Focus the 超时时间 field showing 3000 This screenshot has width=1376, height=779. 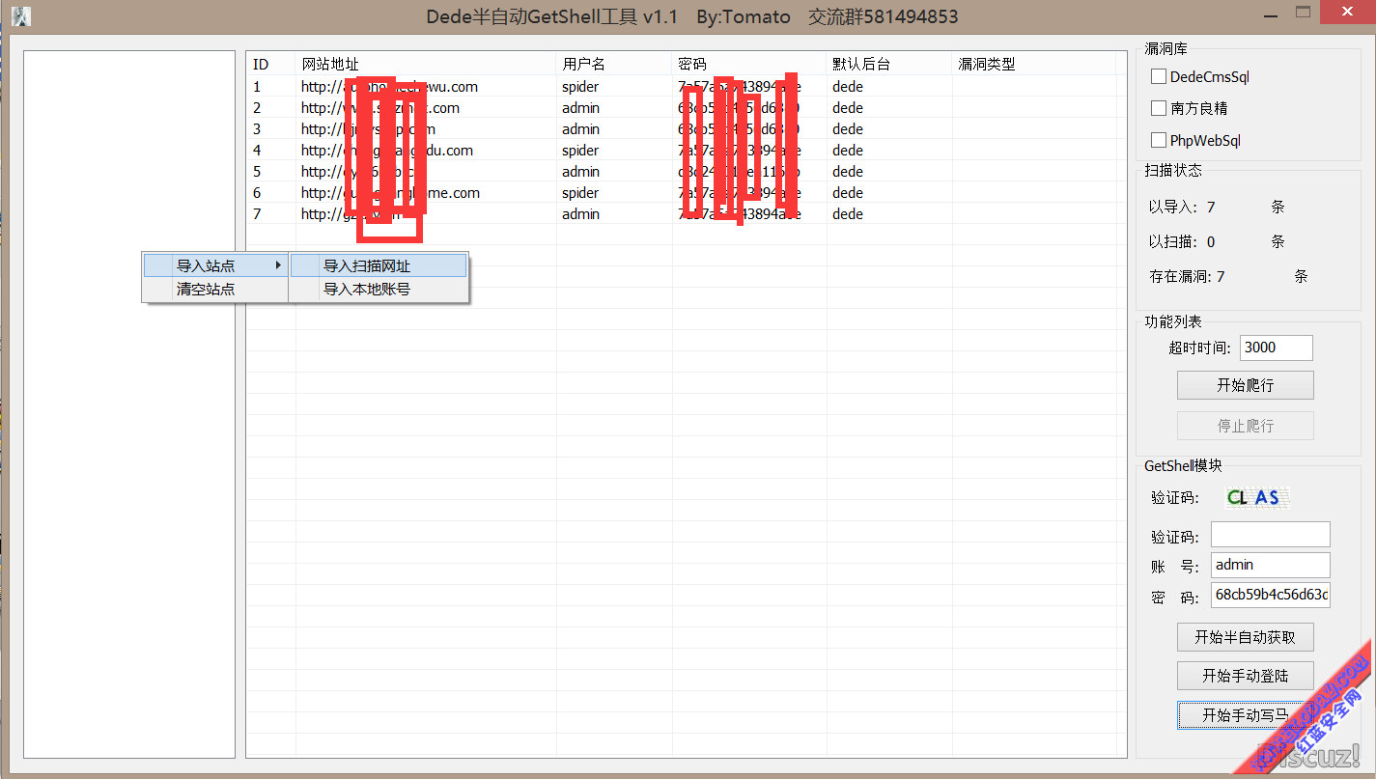pyautogui.click(x=1276, y=348)
